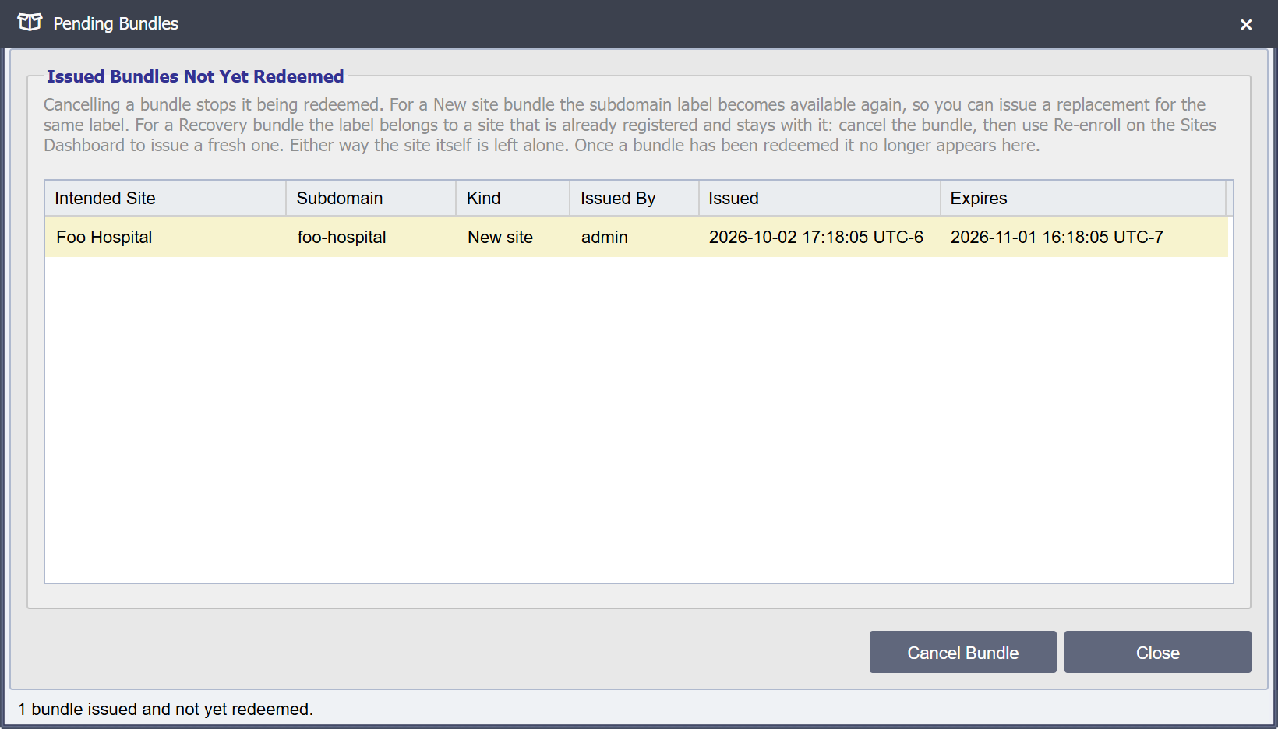Image resolution: width=1278 pixels, height=729 pixels.
Task: Sort by Expires column header
Action: [1083, 198]
